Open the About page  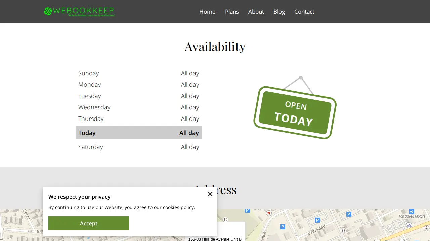[256, 12]
